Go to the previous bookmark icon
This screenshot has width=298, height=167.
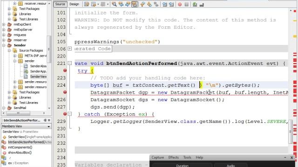(x=142, y=4)
